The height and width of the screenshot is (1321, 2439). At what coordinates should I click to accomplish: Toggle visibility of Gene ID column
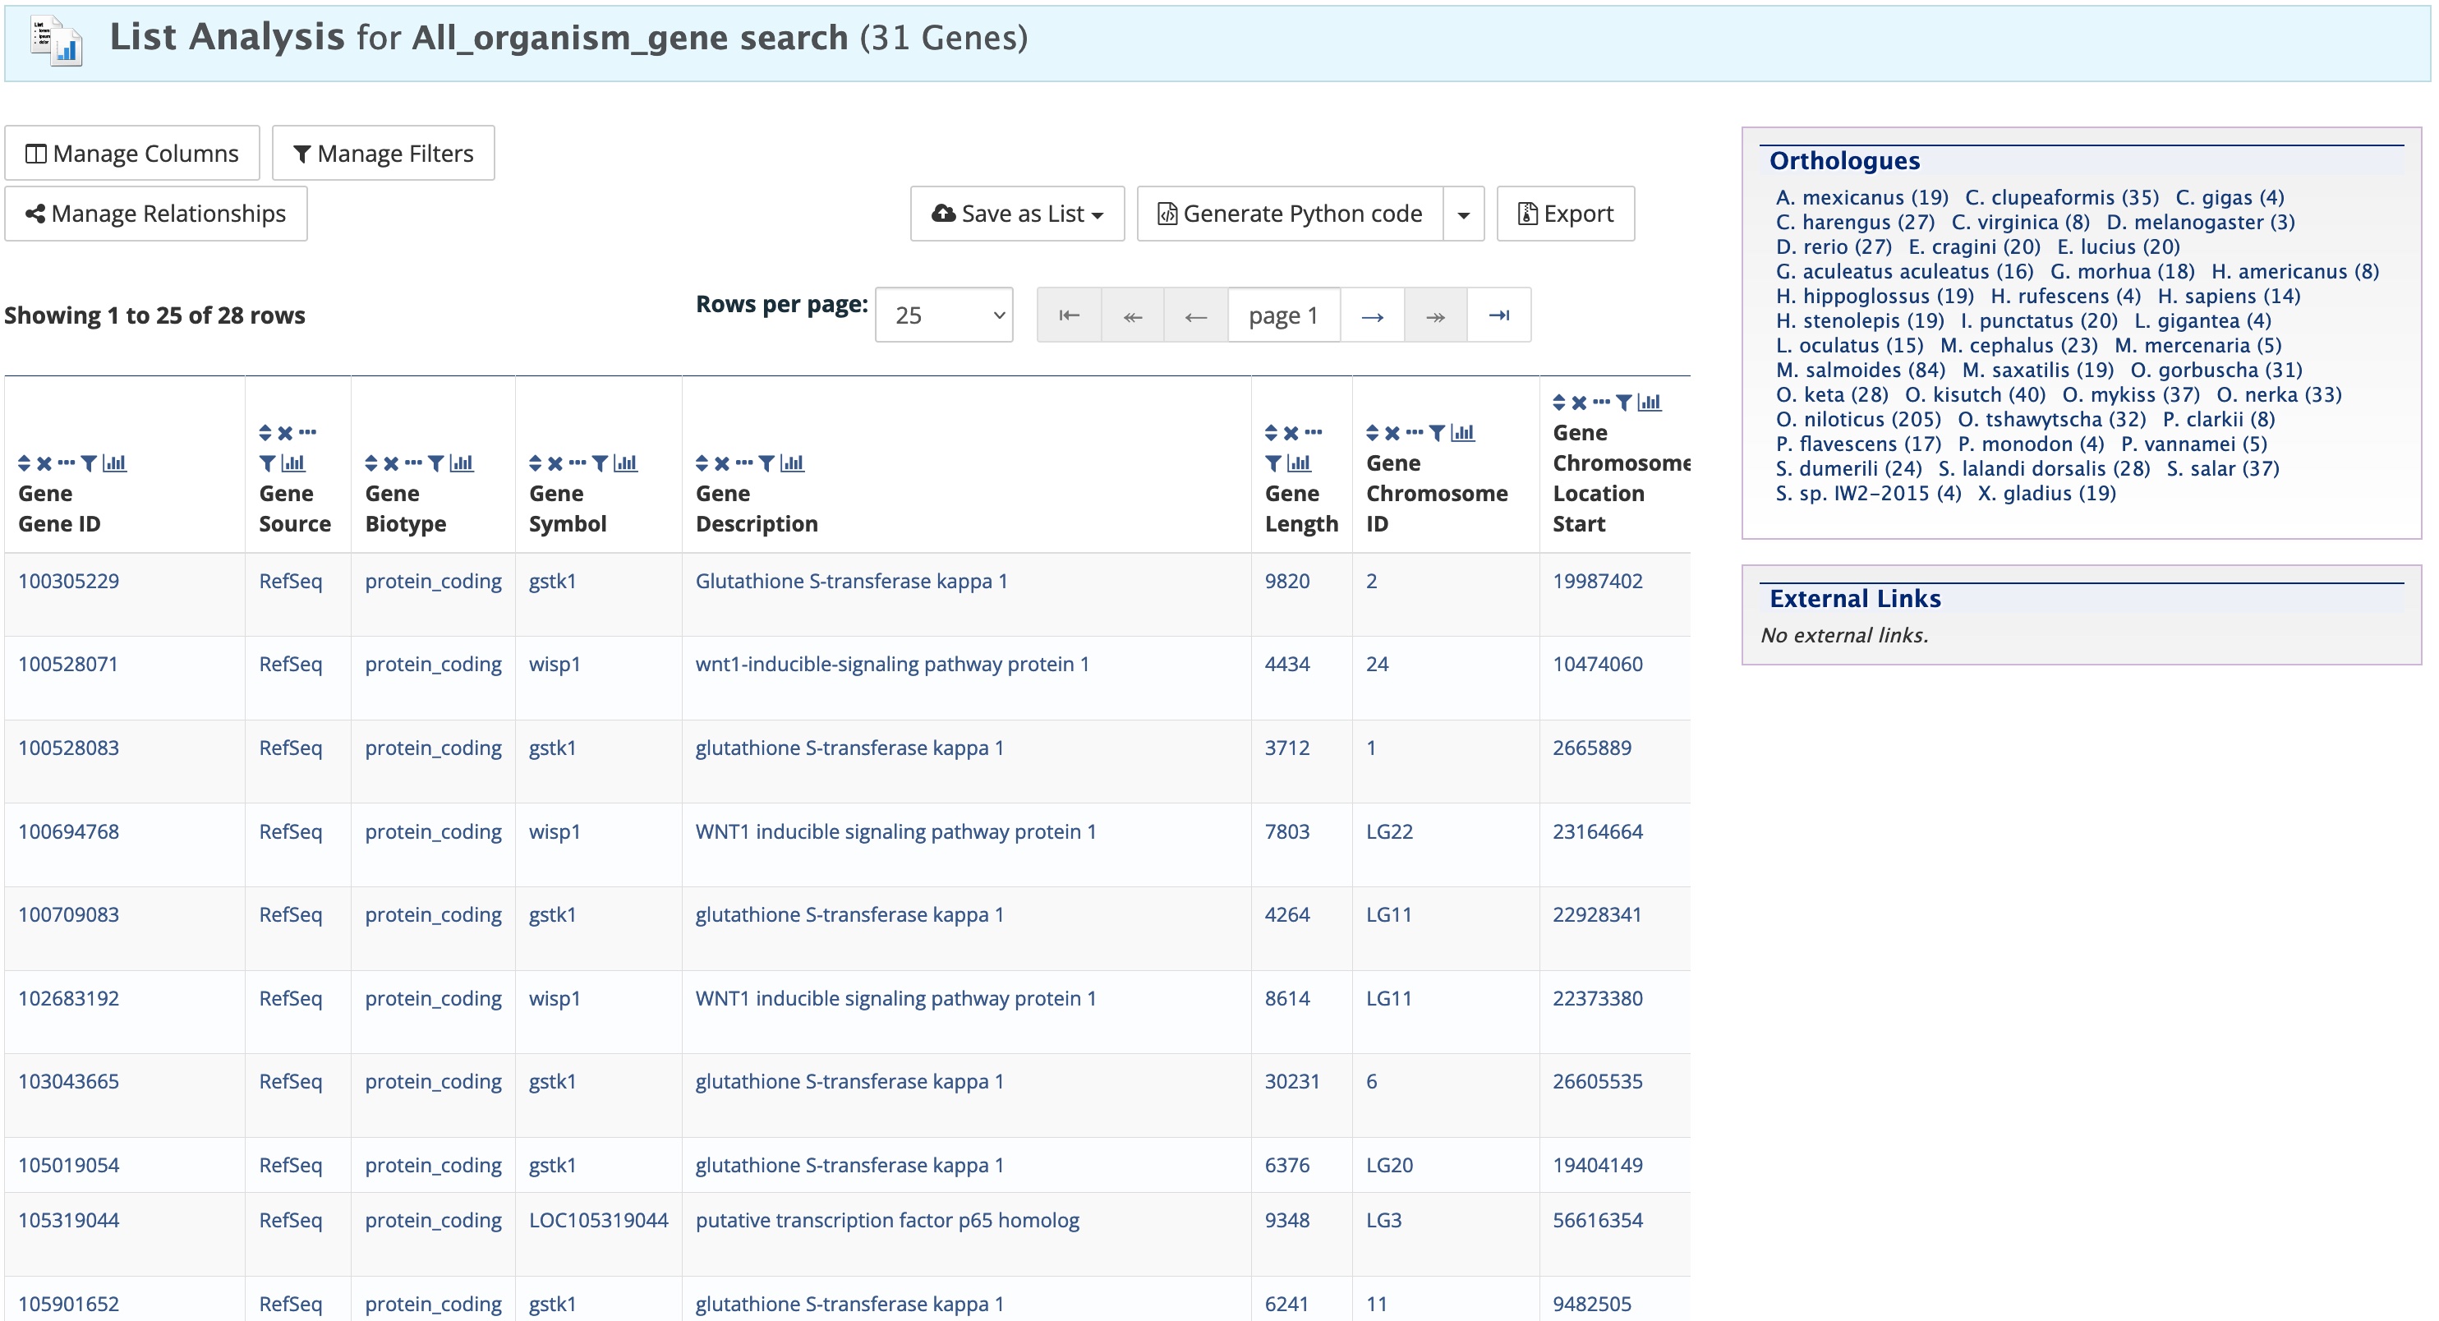67,463
